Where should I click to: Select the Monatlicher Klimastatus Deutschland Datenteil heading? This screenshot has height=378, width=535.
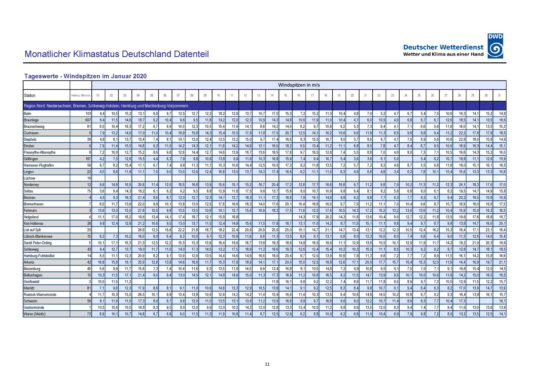tap(117, 54)
